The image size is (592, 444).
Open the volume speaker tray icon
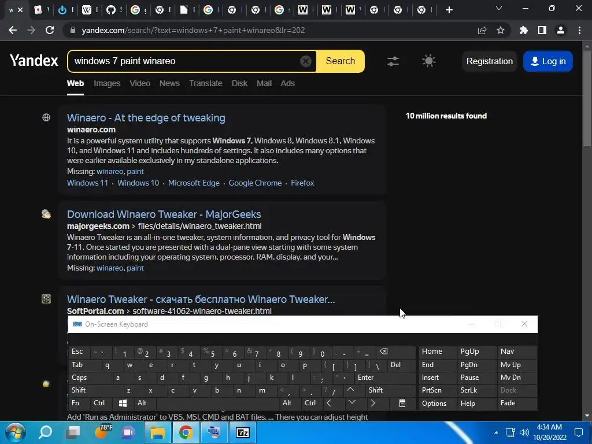pyautogui.click(x=524, y=432)
